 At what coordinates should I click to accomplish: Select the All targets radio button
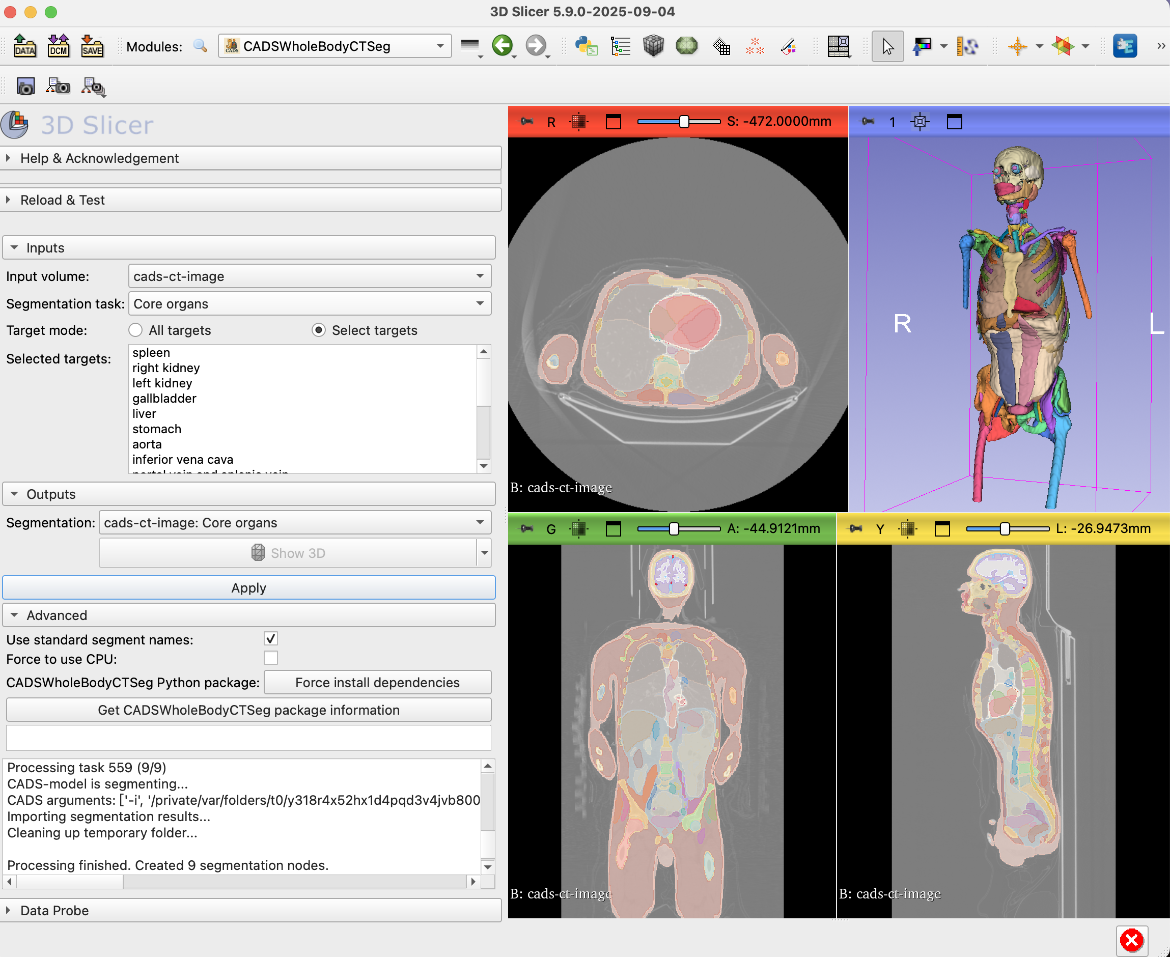click(x=135, y=330)
